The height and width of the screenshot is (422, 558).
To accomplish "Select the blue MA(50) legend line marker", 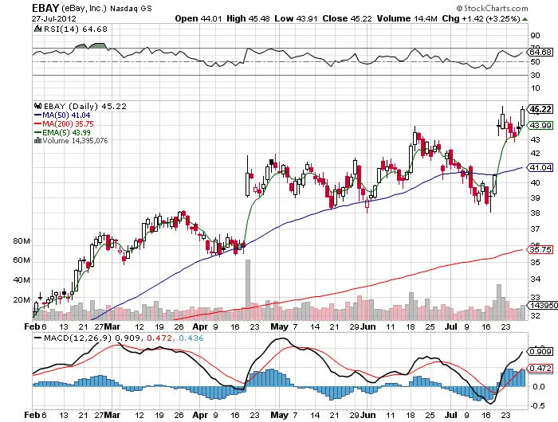I will click(x=37, y=115).
